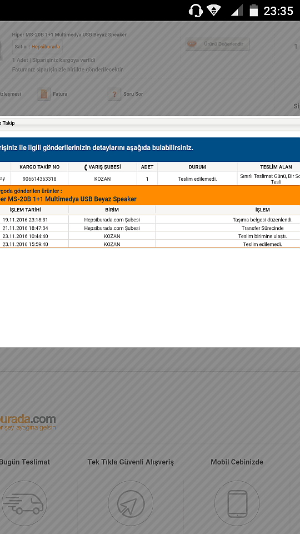Screen dimensions: 300x534
Task: Open the Hepsiburada seller link
Action: [46, 47]
